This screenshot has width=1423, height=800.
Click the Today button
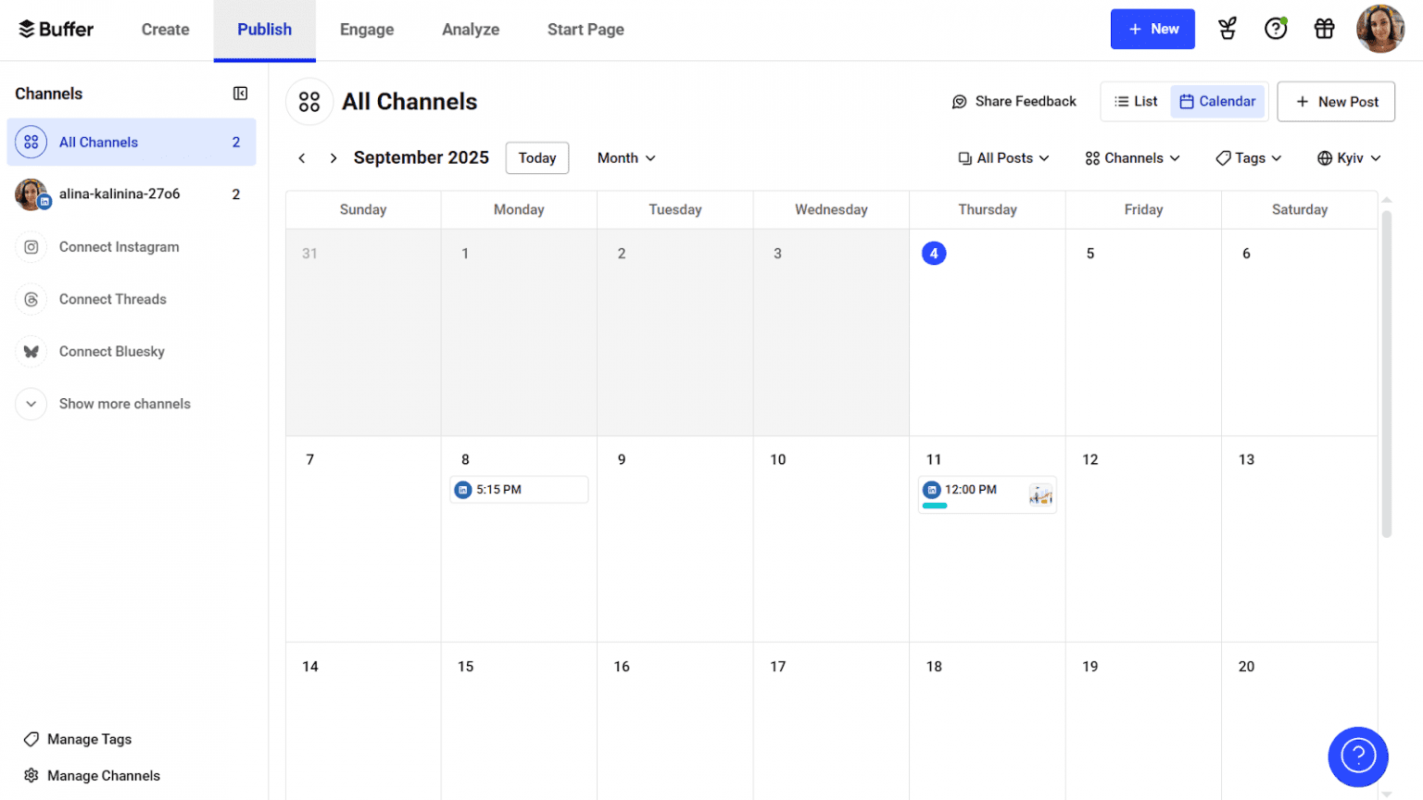[537, 158]
